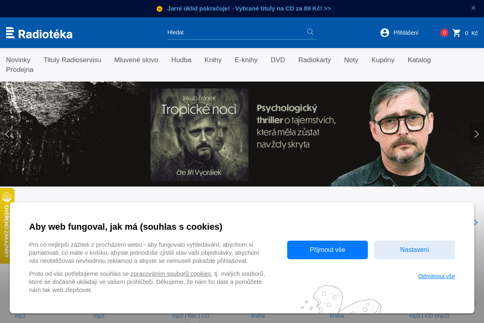Open the Prodejna menu item
This screenshot has width=484, height=323.
20,69
